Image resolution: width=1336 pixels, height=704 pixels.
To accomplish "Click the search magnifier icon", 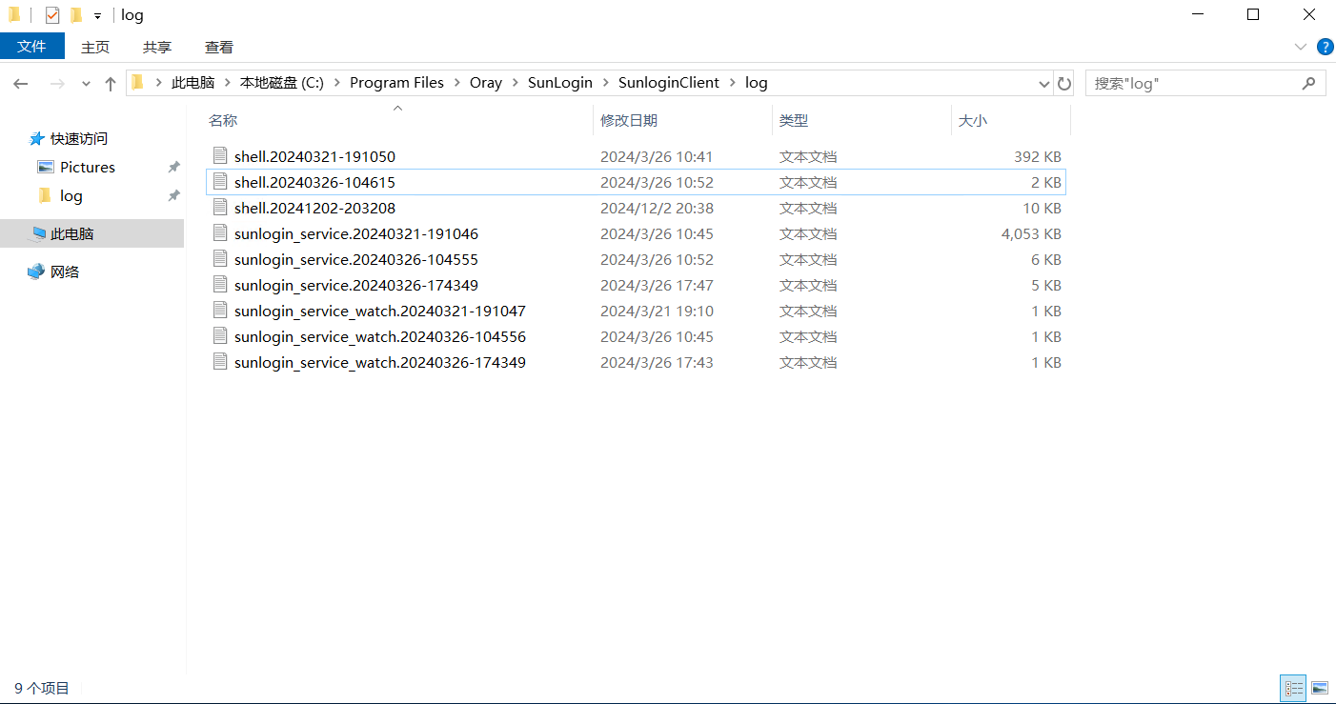I will click(1308, 84).
